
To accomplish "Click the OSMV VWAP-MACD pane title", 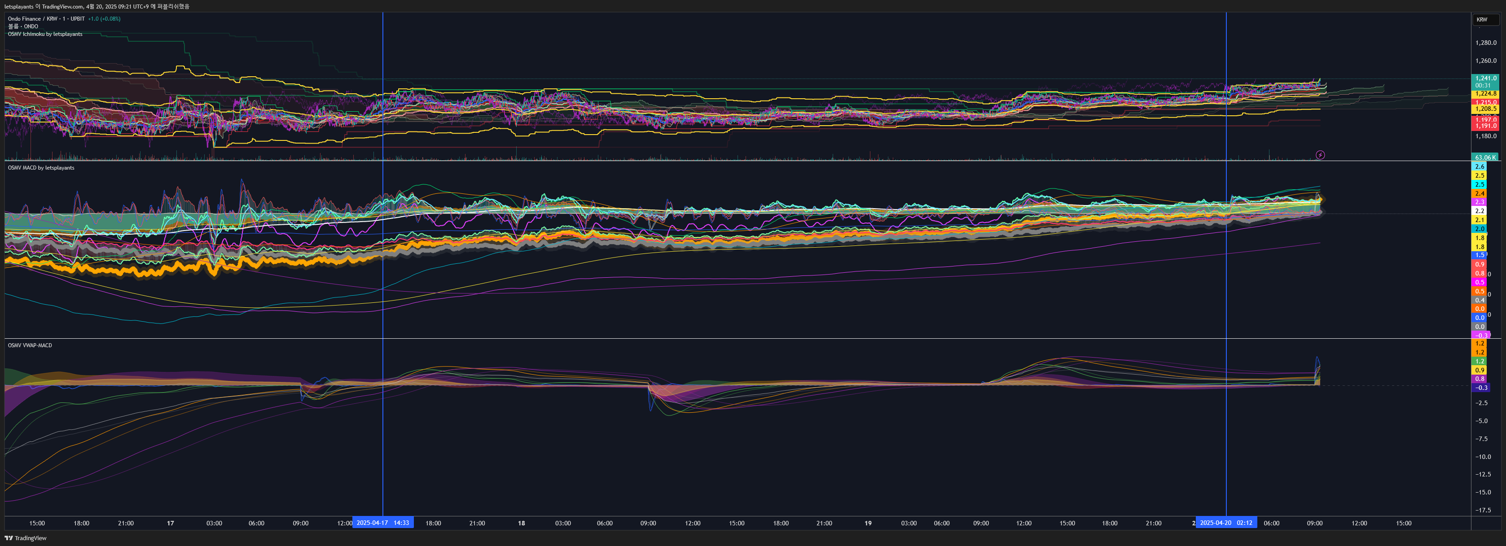I will pos(30,345).
